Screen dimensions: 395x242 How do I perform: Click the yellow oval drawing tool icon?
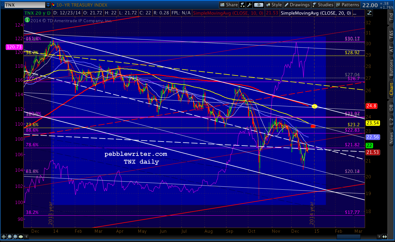[x=21, y=237]
